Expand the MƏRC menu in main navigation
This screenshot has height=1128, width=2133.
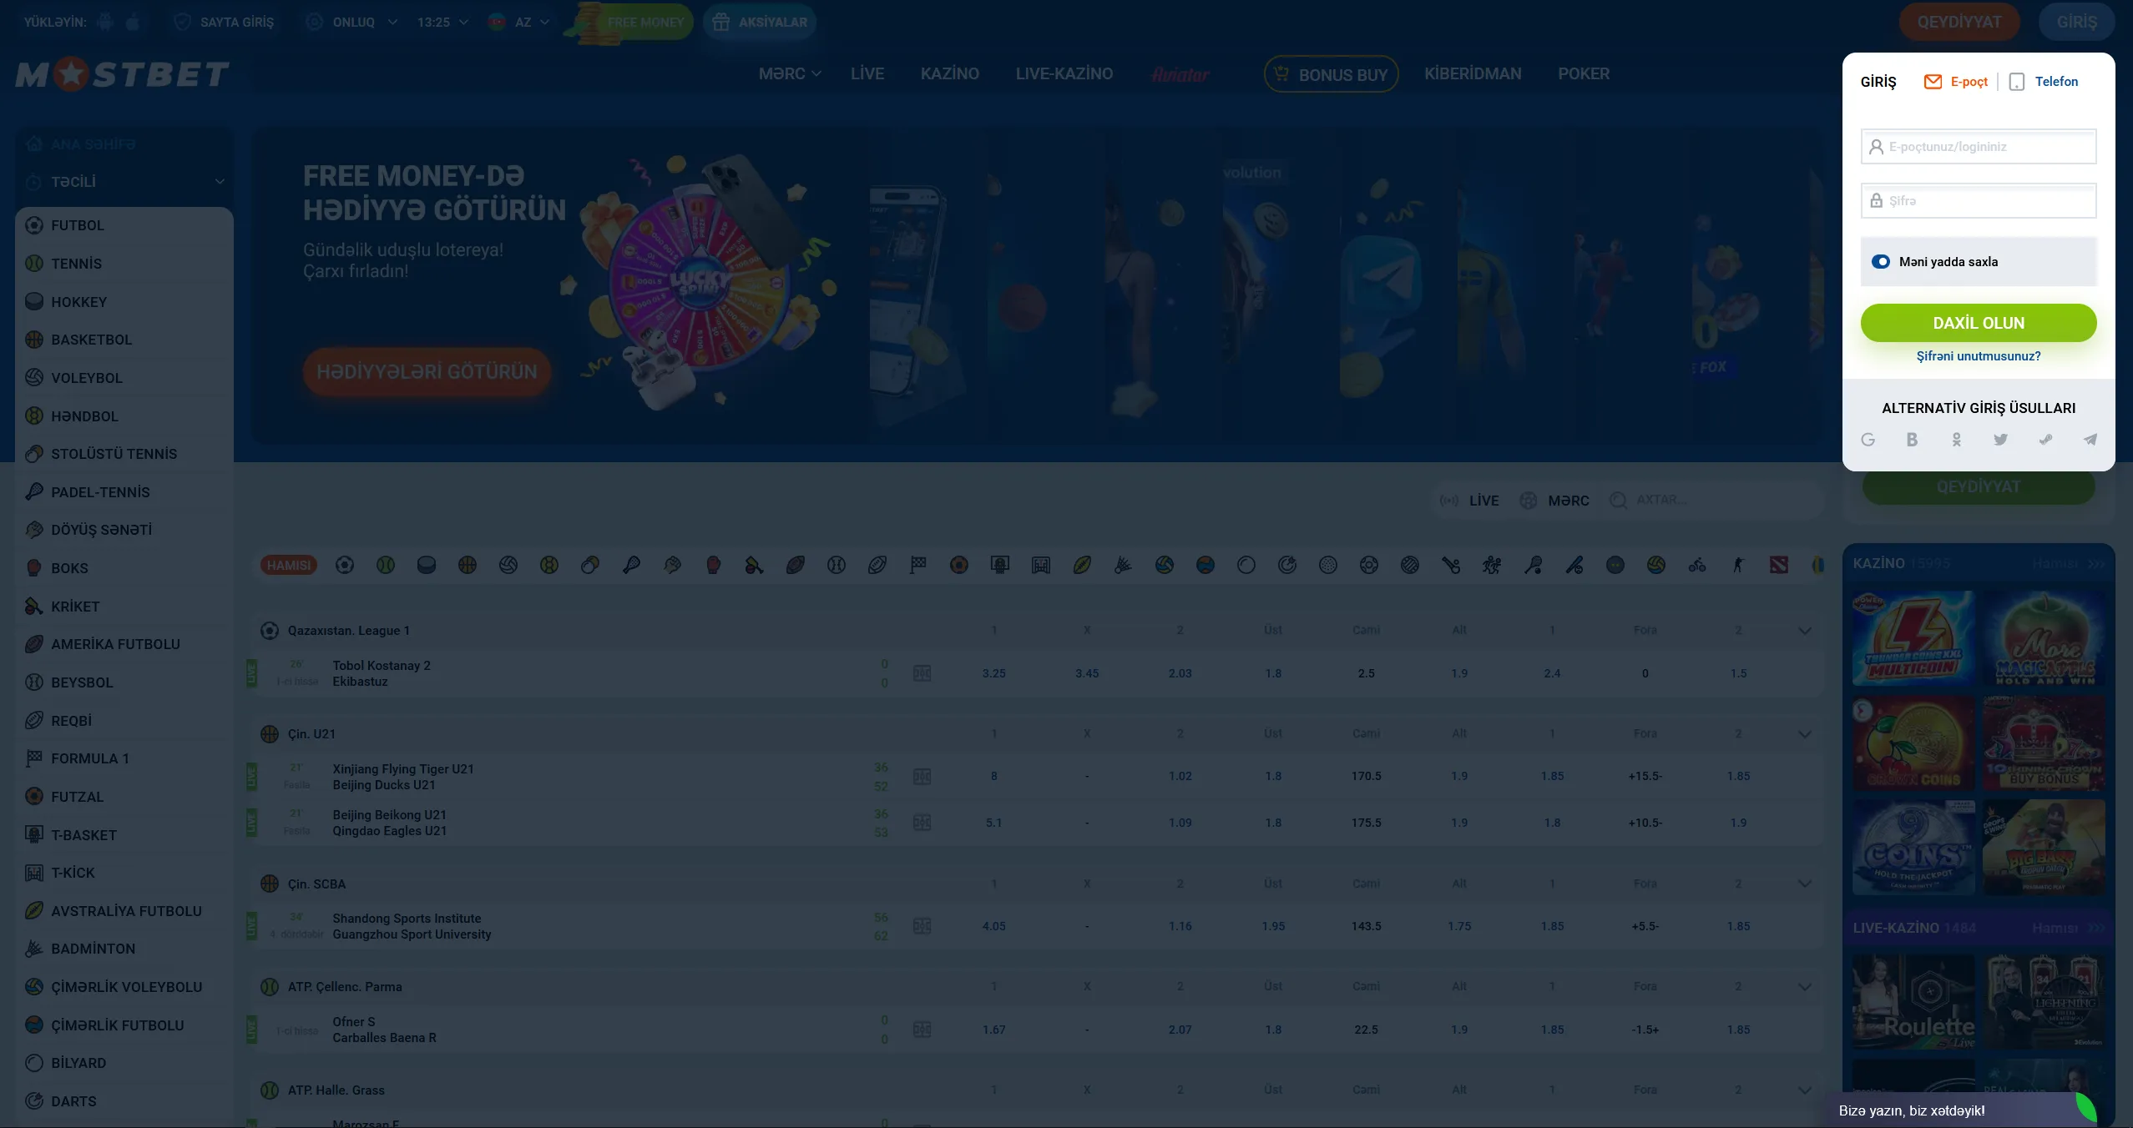(790, 73)
